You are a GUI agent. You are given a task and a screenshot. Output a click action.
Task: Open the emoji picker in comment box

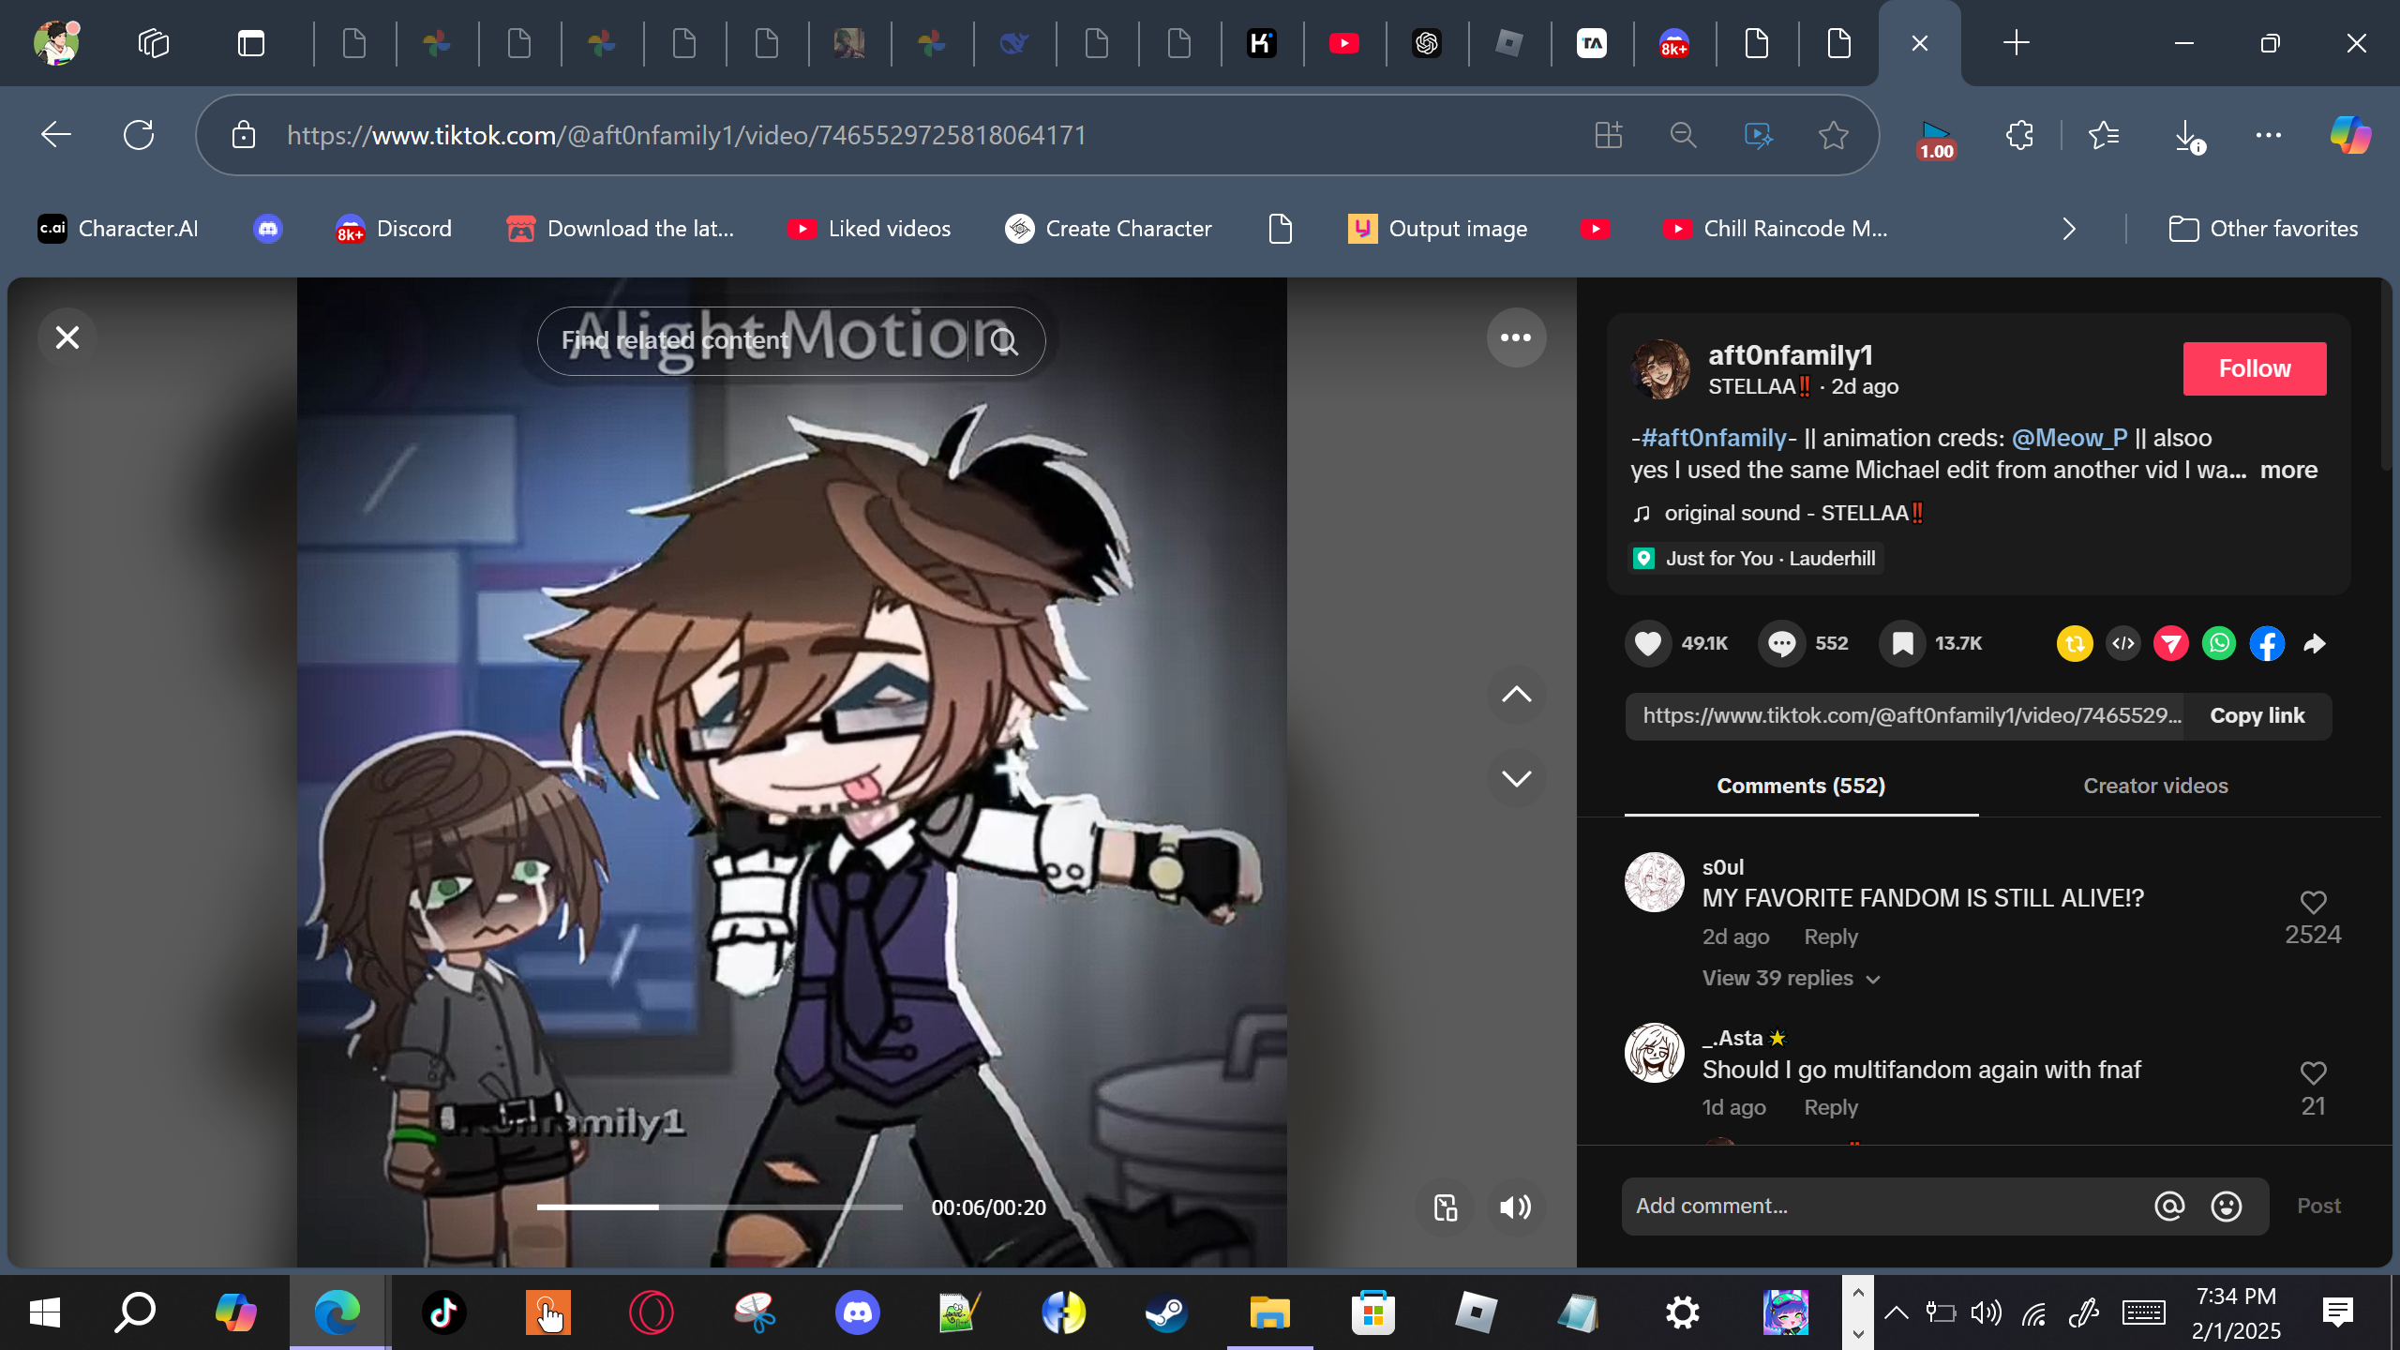click(2226, 1206)
